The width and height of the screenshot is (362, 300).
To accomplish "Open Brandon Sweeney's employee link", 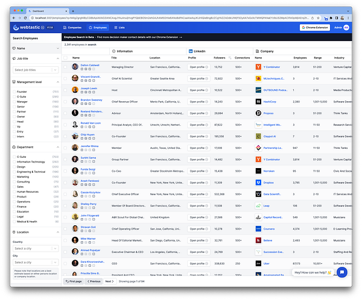I will click(91, 100).
